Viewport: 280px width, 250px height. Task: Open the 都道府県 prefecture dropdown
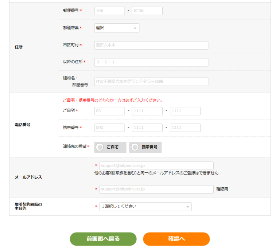116,28
